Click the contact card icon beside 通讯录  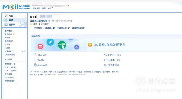click(x=6, y=25)
